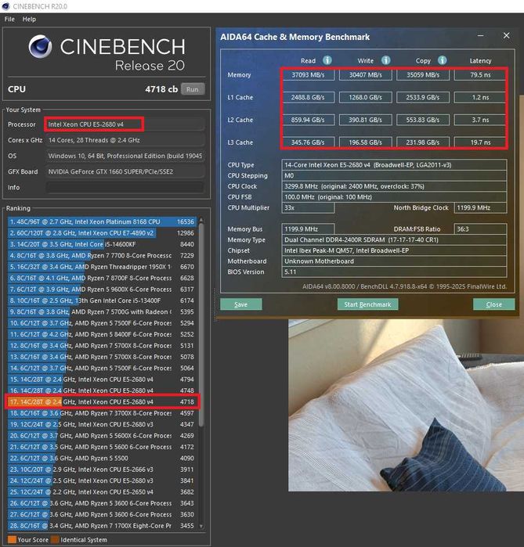Click the CPU Multiplier value 33x

click(308, 207)
